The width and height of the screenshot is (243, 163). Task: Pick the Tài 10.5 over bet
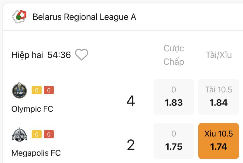click(218, 97)
